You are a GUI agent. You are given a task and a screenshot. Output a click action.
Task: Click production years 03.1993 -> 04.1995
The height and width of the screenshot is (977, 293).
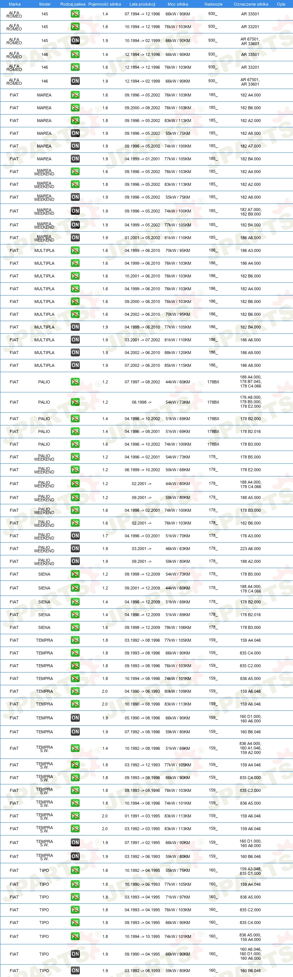142,897
